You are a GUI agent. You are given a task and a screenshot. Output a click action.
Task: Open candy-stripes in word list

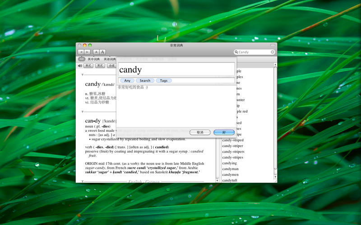(x=232, y=157)
